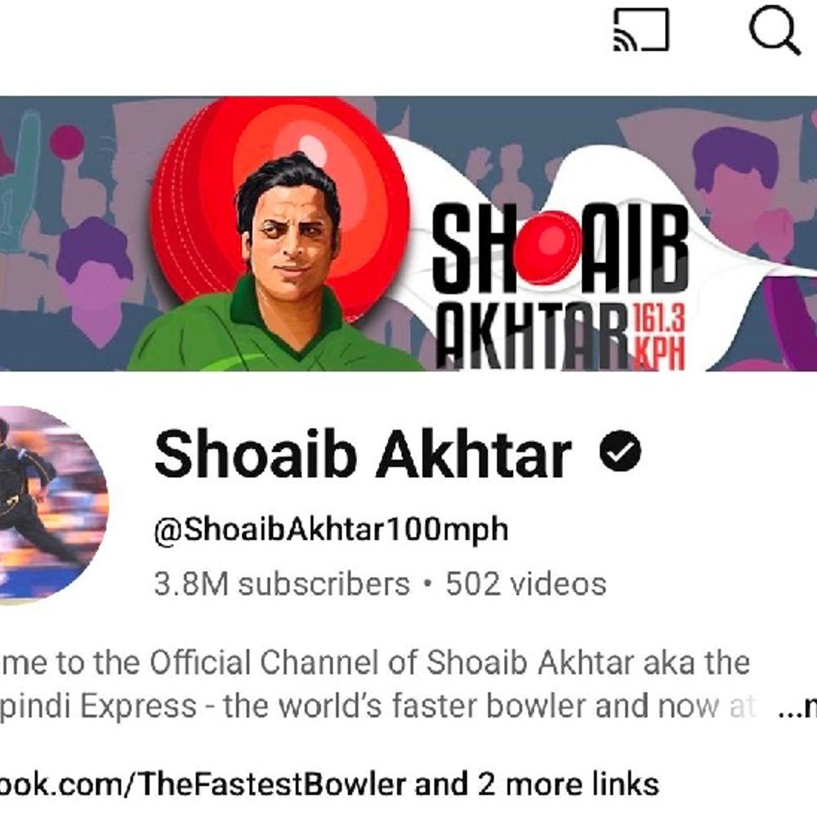Tap the Shoaib Akhtar channel name

[364, 454]
